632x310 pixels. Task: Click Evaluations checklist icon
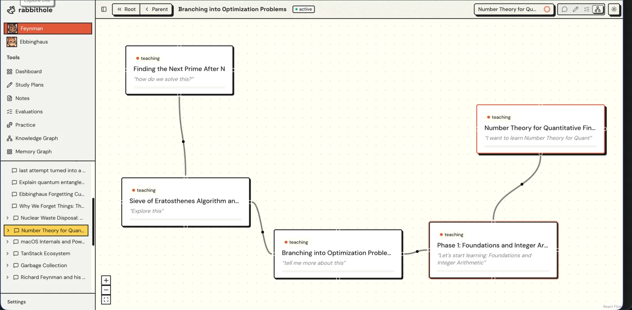point(9,112)
